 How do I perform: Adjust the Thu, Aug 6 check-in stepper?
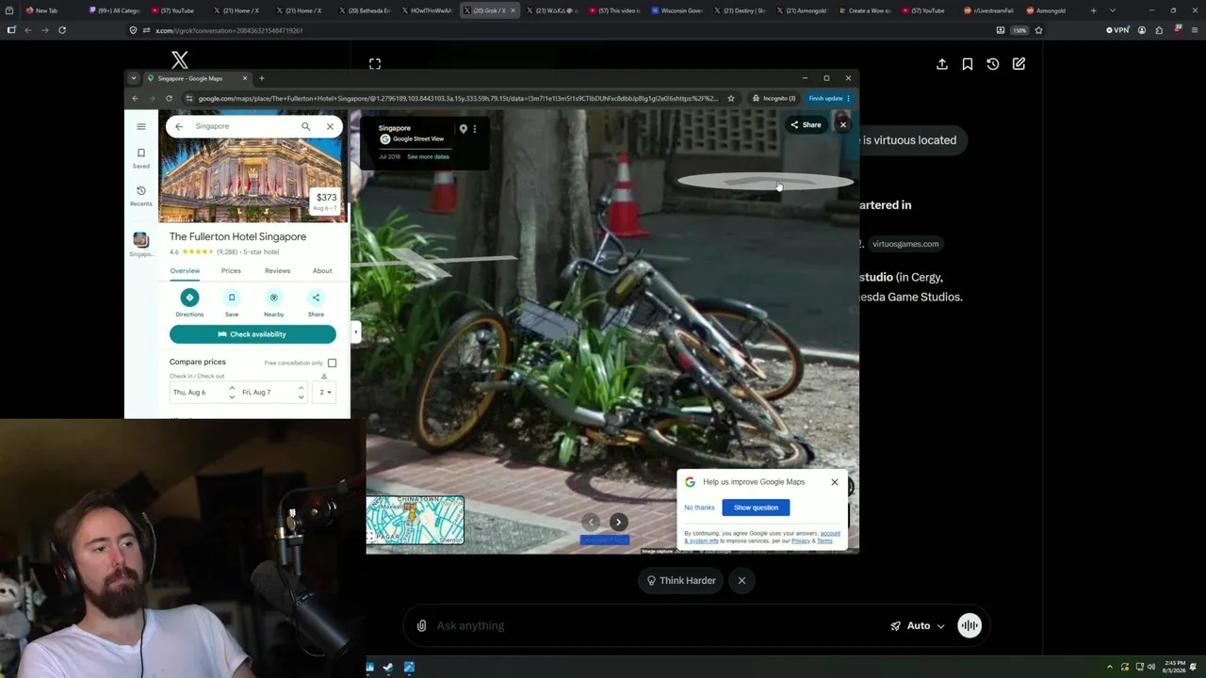click(232, 392)
